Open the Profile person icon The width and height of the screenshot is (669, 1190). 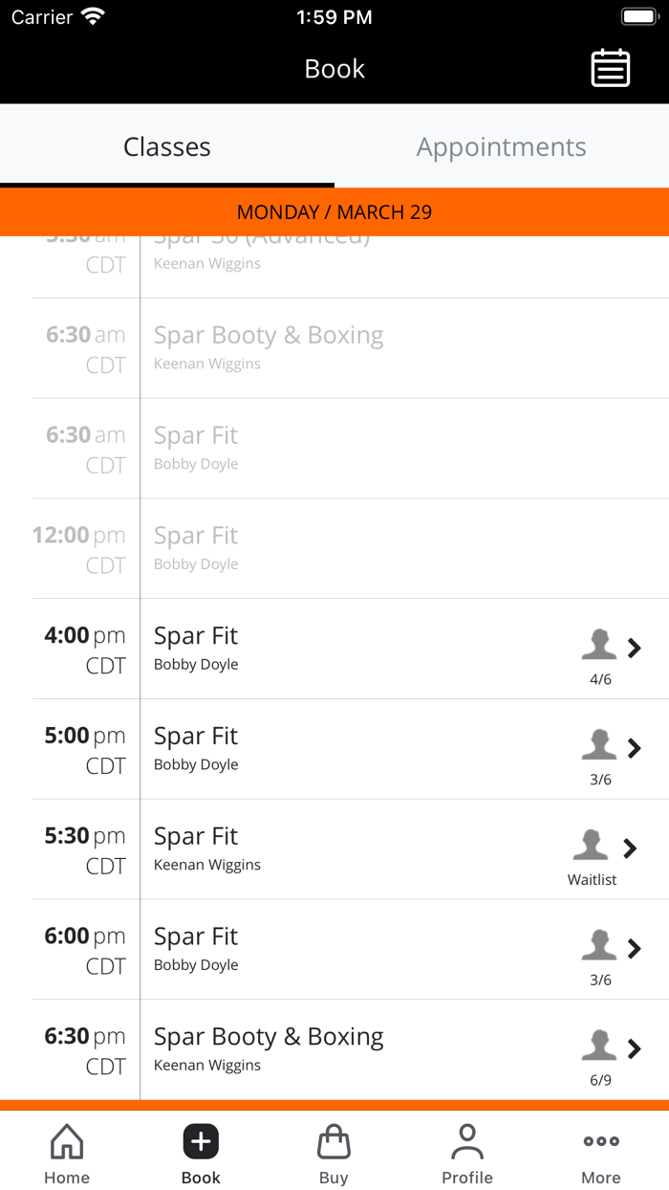click(x=467, y=1141)
